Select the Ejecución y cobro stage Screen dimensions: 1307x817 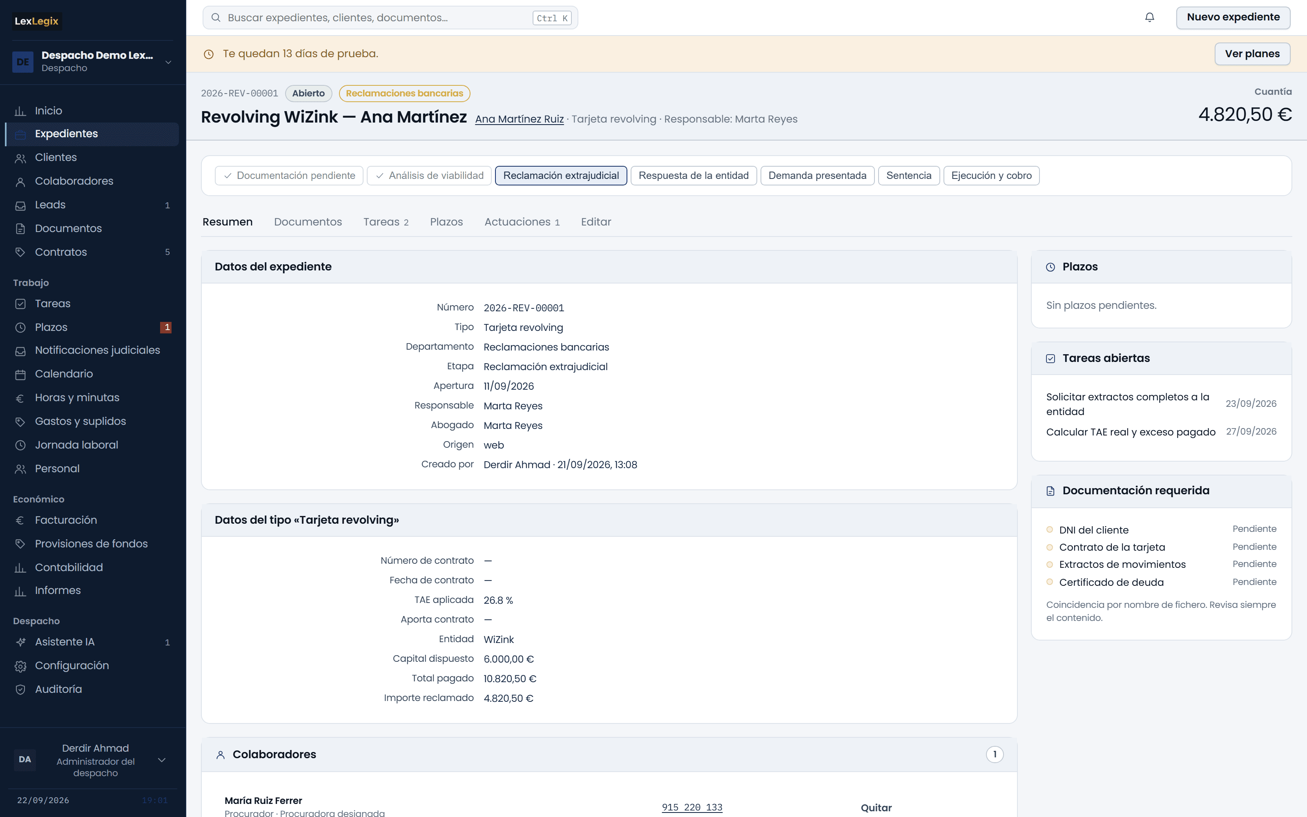pyautogui.click(x=991, y=176)
